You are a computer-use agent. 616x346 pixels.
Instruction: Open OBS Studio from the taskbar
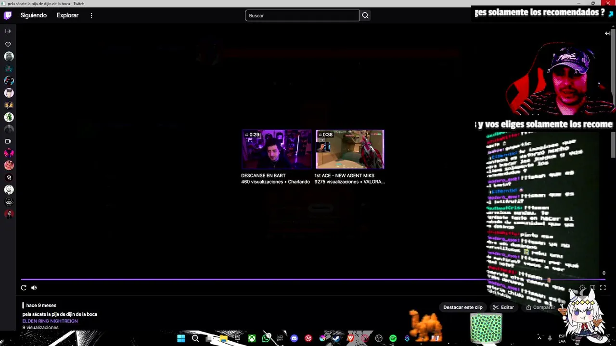(x=379, y=338)
